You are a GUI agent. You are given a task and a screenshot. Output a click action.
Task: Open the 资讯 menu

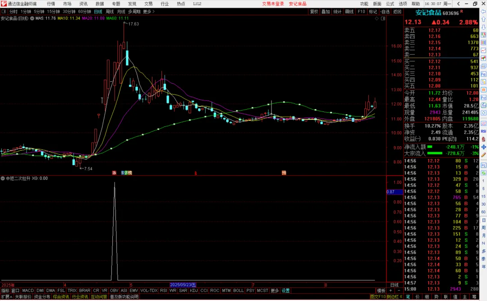click(83, 4)
